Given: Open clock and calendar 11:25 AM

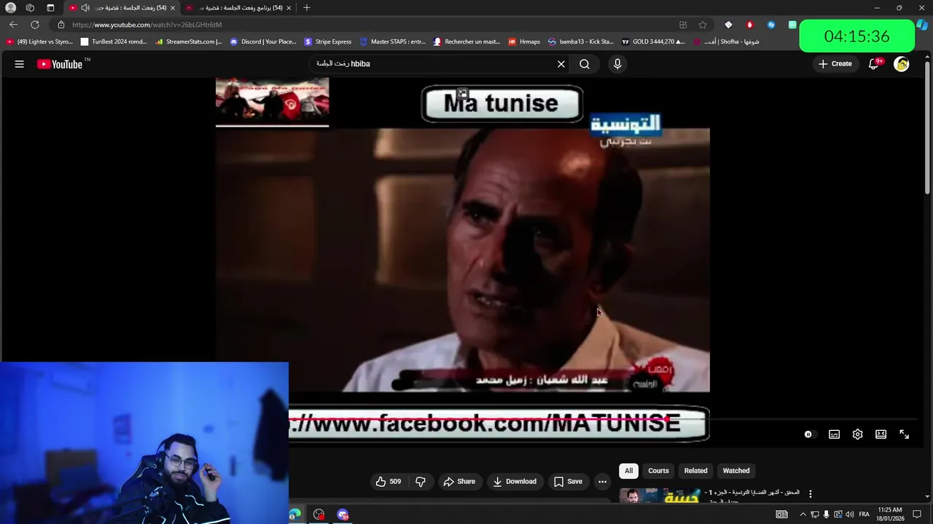Looking at the screenshot, I should pos(890,515).
